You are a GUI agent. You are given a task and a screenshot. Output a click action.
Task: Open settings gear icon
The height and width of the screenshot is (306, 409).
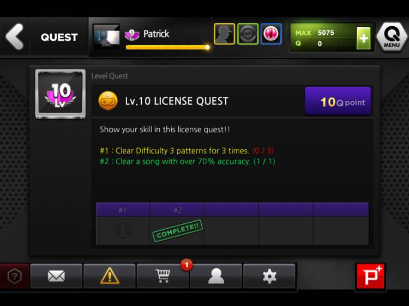click(269, 276)
